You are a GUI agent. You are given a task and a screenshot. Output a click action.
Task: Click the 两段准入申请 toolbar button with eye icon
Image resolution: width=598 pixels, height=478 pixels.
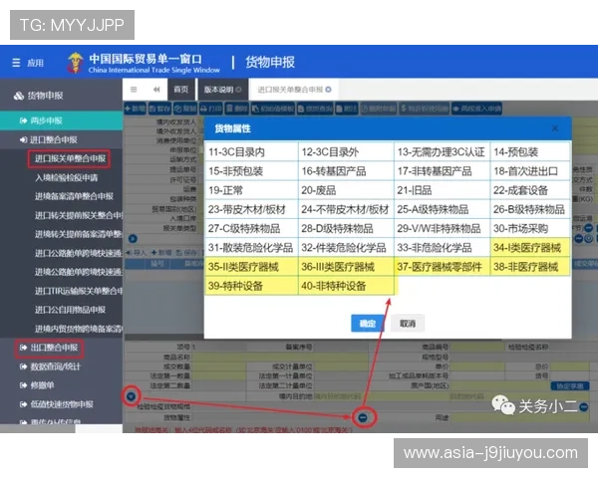point(476,109)
